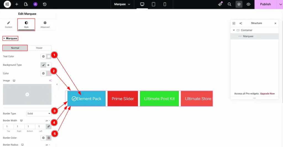Open the Border Type dropdown
Screen dimensions: 283x147
click(39, 114)
